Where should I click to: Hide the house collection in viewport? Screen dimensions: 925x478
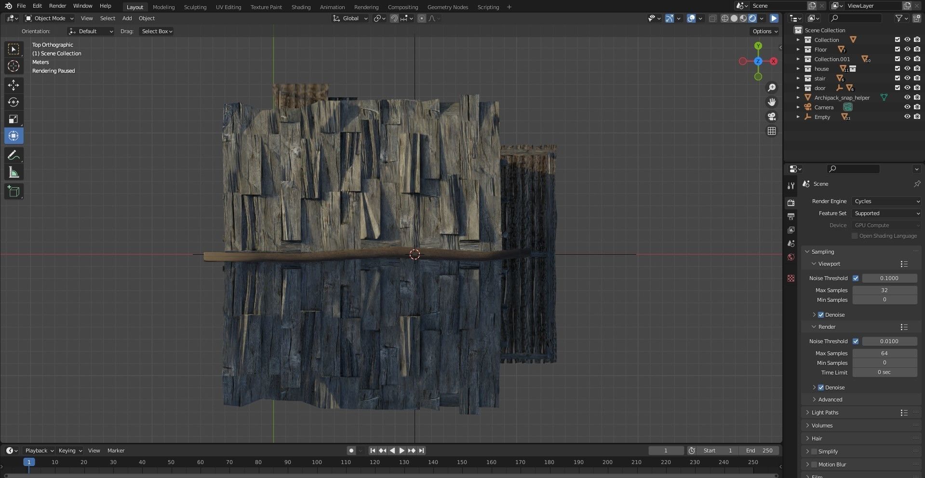[907, 68]
